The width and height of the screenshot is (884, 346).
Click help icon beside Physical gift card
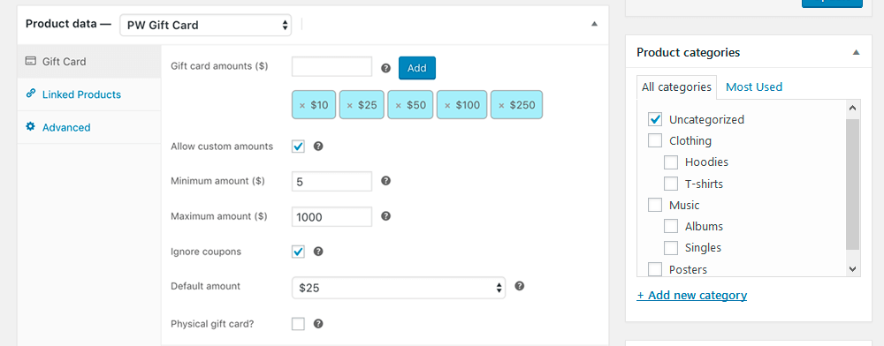318,324
